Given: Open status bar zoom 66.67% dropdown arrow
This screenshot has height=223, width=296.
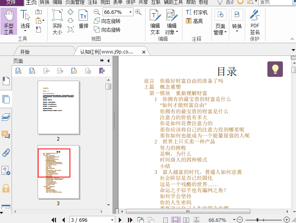Looking at the screenshot, I should coord(234,219).
